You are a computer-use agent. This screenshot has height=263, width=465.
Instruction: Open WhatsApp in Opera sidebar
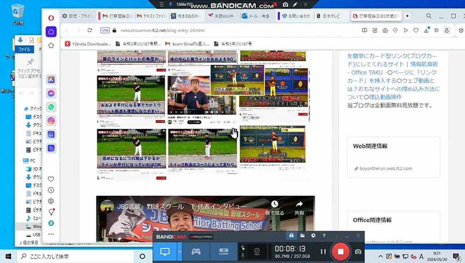51,107
